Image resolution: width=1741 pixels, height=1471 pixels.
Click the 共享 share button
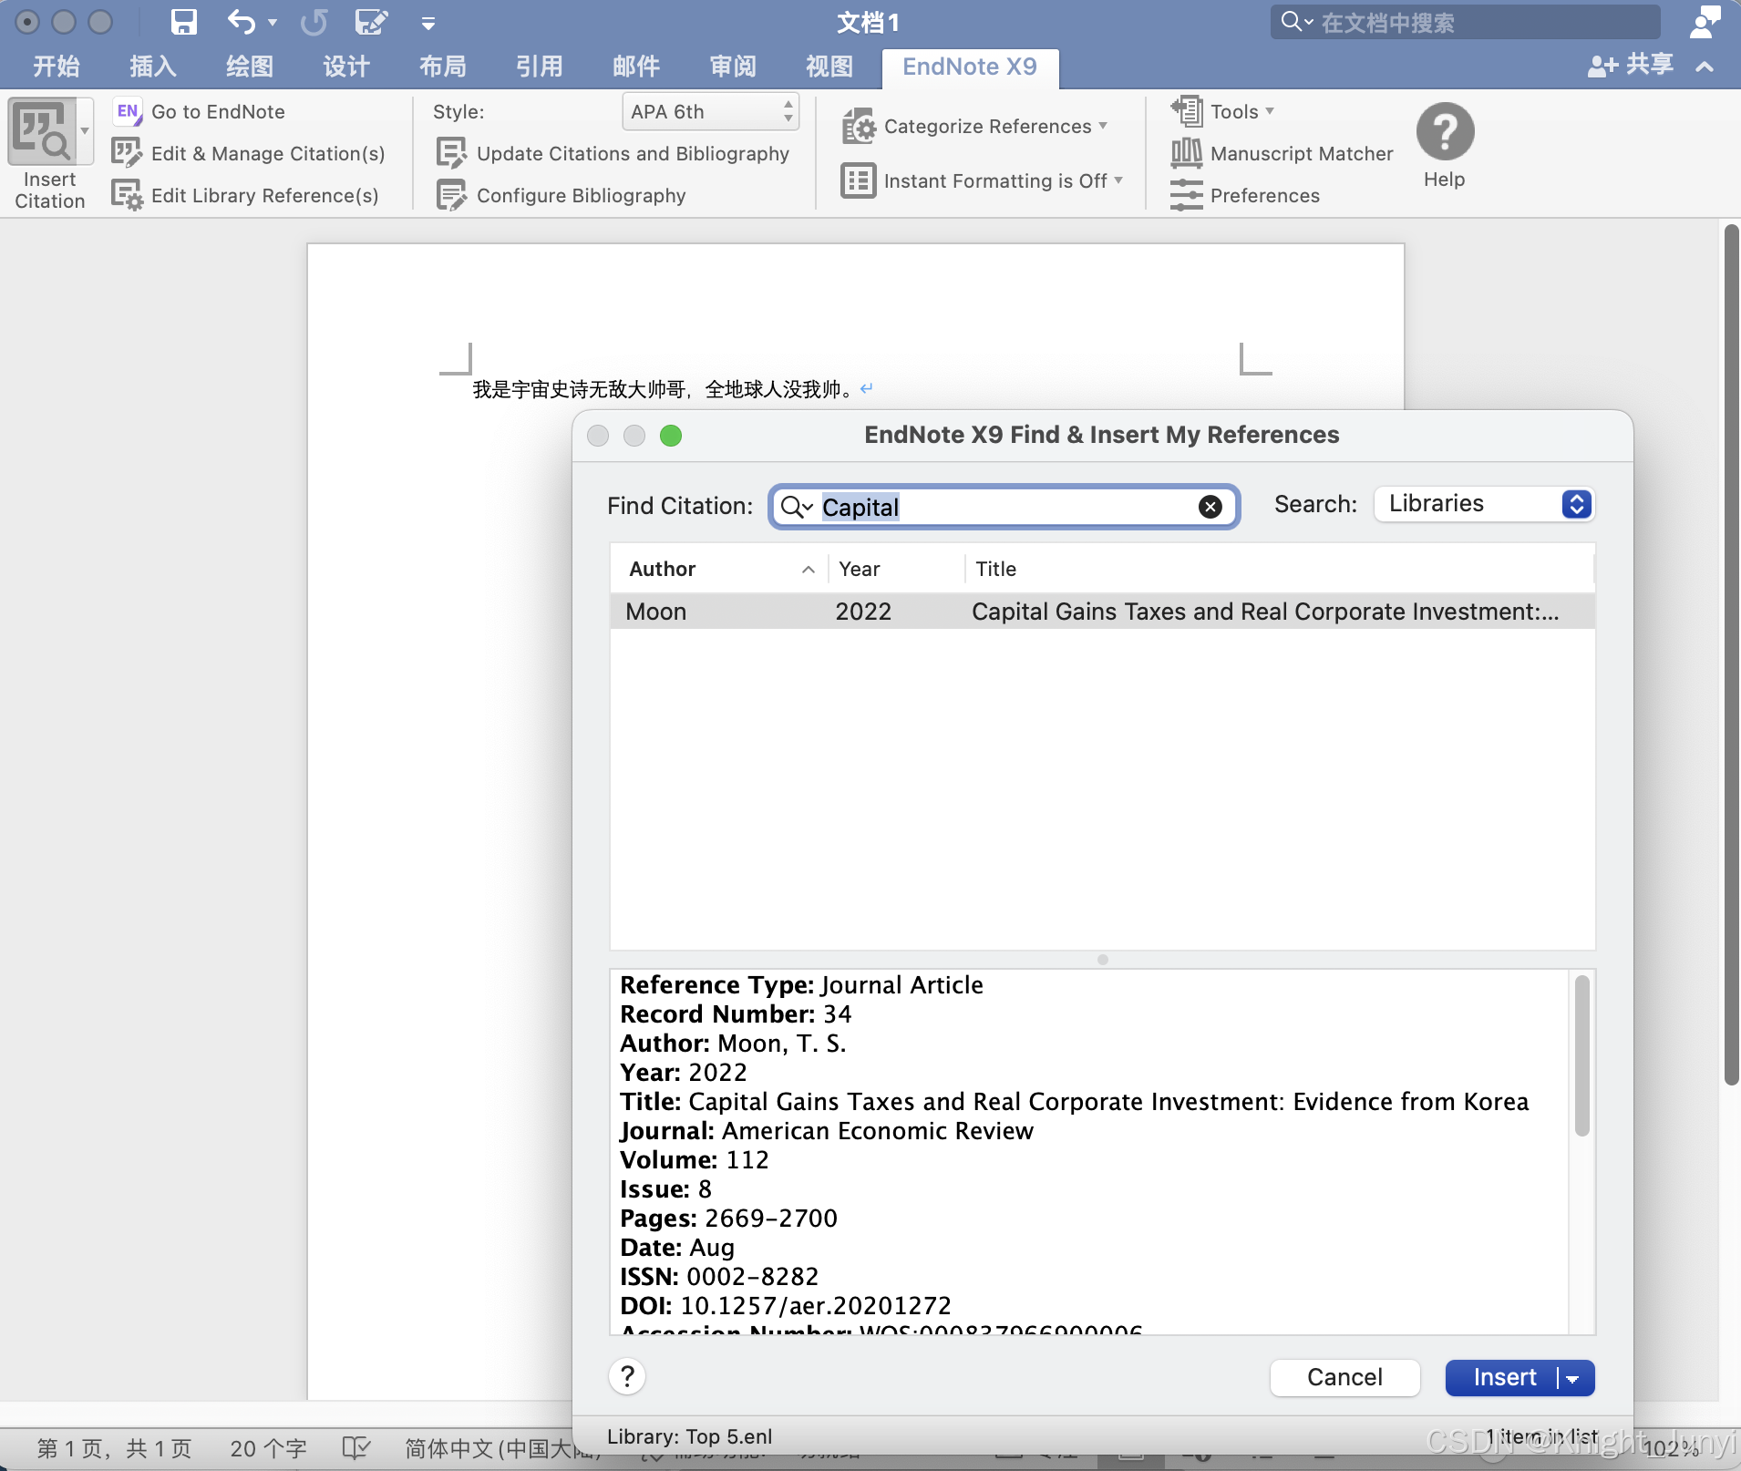1631,65
